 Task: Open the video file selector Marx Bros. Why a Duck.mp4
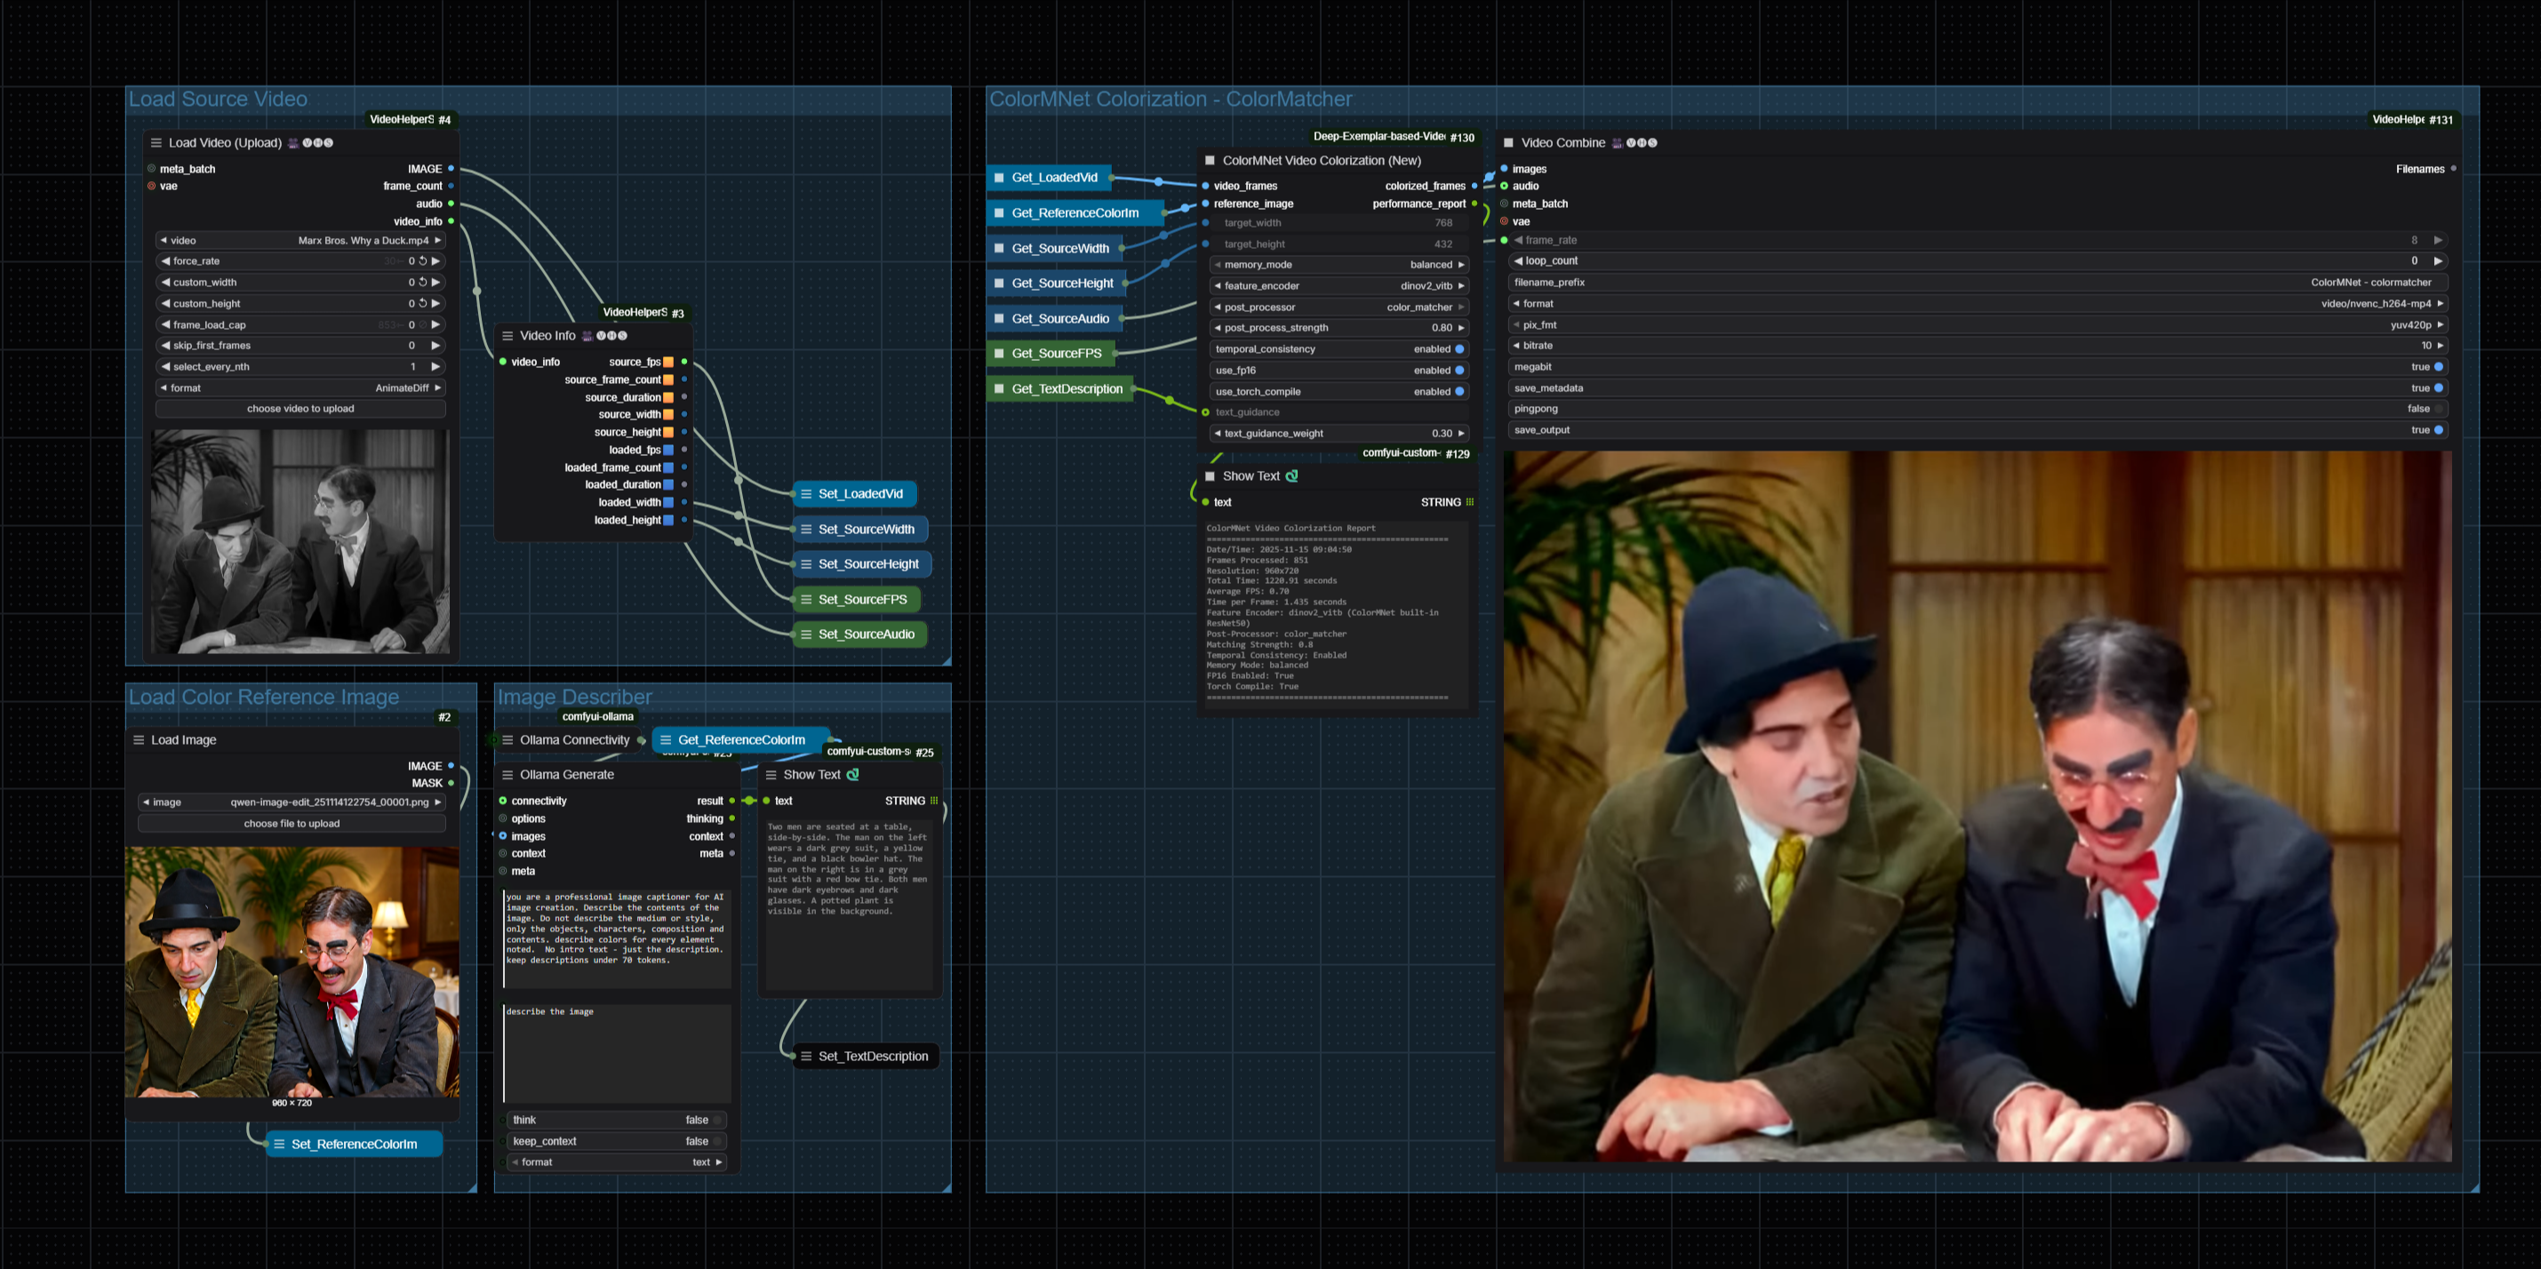301,241
